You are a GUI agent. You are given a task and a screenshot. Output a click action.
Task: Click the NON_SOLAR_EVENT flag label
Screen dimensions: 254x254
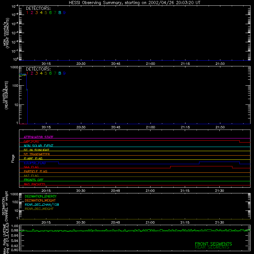pyautogui.click(x=38, y=146)
